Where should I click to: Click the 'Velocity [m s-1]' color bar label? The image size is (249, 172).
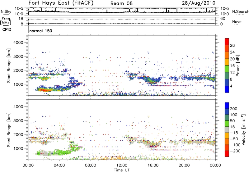click(x=243, y=129)
